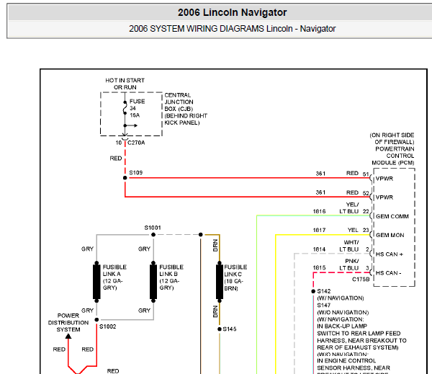Click the "FUSIBLE LINK A" label
Viewport: 432px width, 374px height.
click(114, 270)
